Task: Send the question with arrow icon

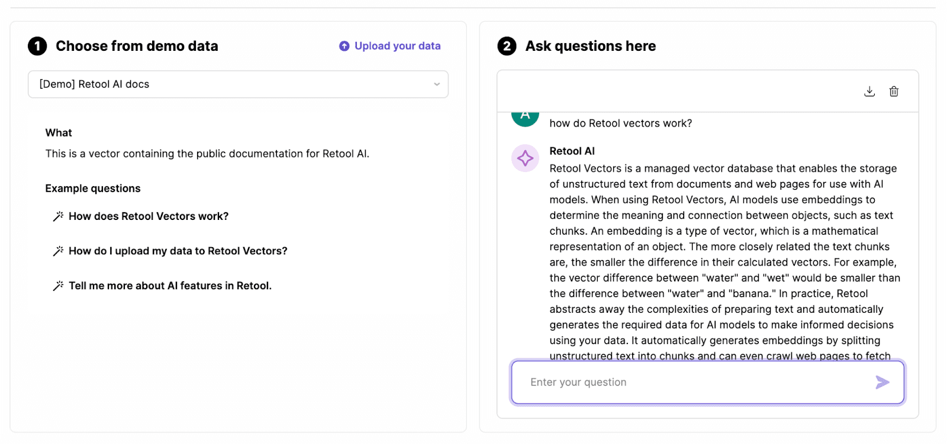Action: point(882,383)
